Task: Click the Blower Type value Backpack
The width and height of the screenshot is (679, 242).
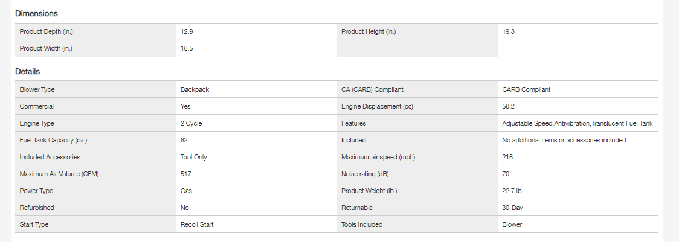Action: [195, 89]
